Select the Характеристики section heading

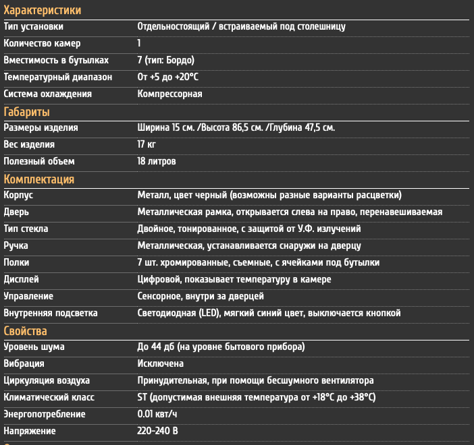pyautogui.click(x=43, y=10)
